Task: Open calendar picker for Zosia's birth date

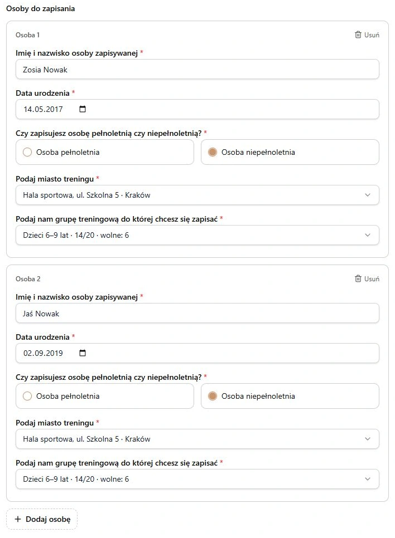Action: (x=83, y=109)
